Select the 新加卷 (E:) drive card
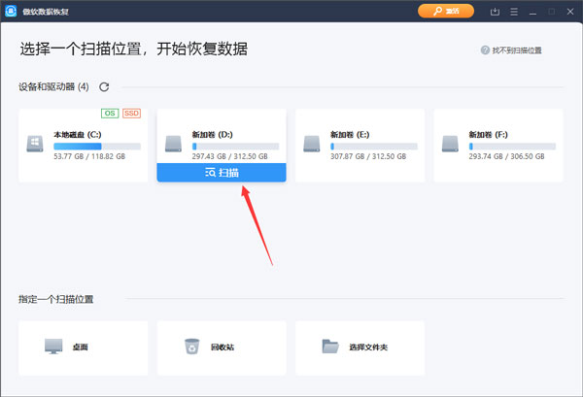Viewport: 583px width, 397px height. tap(360, 146)
